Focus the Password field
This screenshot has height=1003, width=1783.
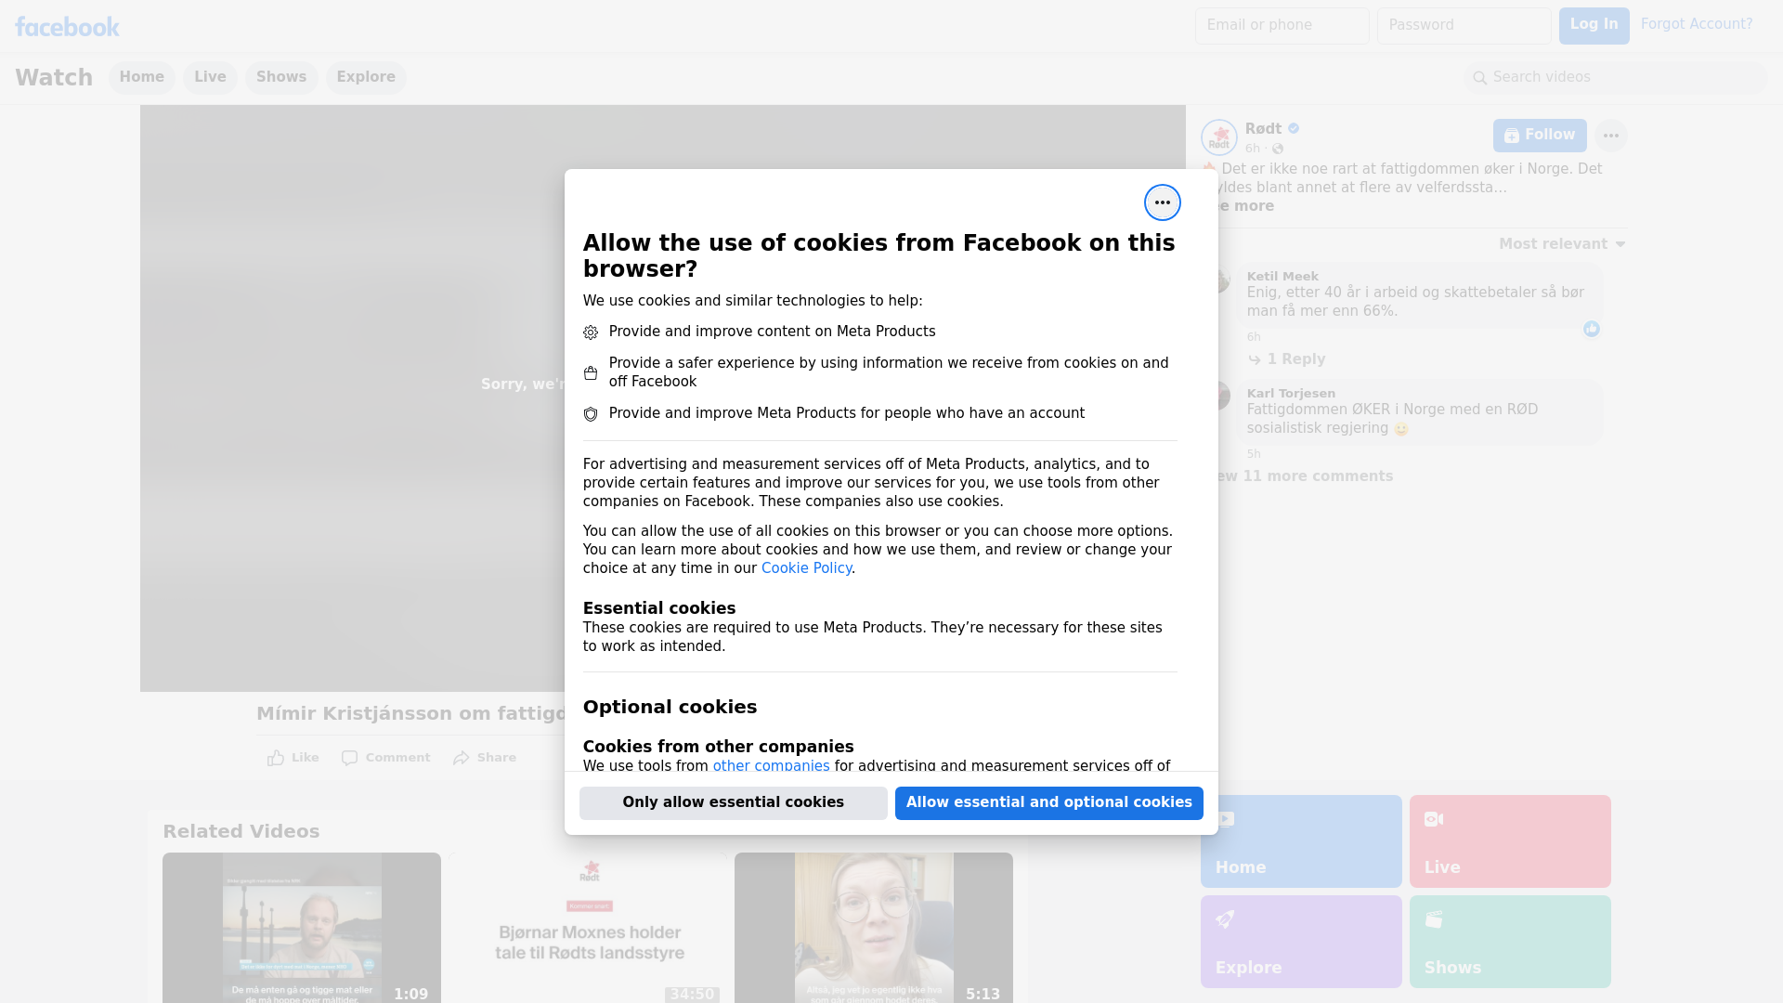1464,26
